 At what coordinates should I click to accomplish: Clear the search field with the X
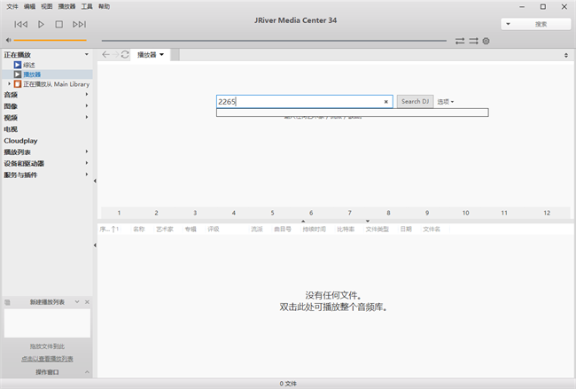(385, 102)
